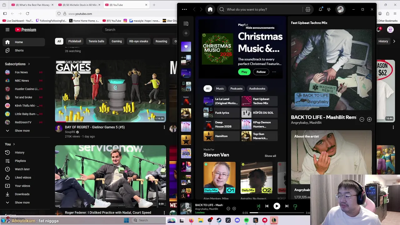
Task: Collapse Your Library in Spotify sidebar
Action: pyautogui.click(x=186, y=23)
